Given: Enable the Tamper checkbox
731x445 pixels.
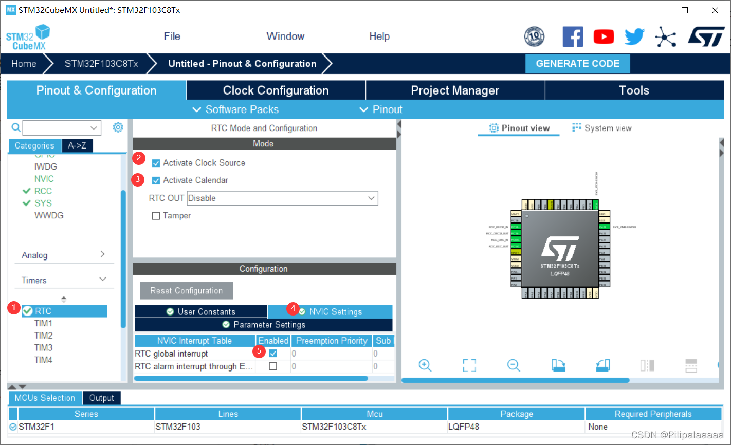Looking at the screenshot, I should (156, 216).
